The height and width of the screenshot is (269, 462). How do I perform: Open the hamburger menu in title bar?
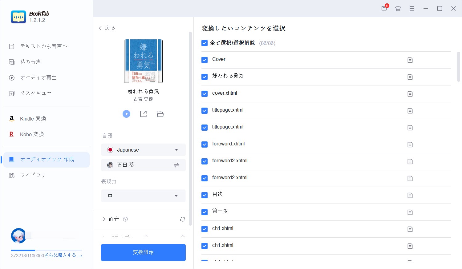click(412, 9)
